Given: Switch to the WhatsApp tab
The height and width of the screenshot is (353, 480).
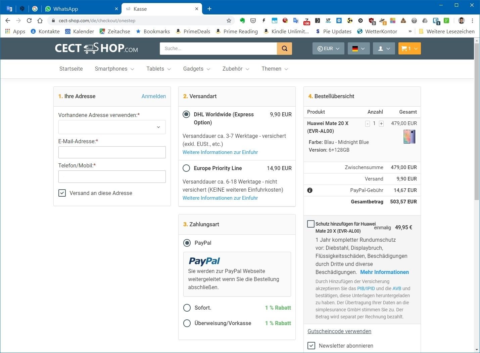Looking at the screenshot, I should [x=81, y=9].
